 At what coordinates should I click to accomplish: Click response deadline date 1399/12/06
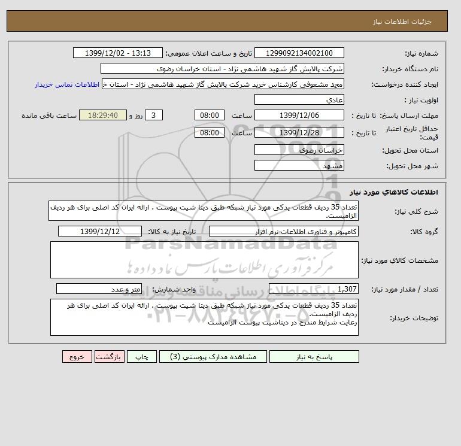click(299, 116)
